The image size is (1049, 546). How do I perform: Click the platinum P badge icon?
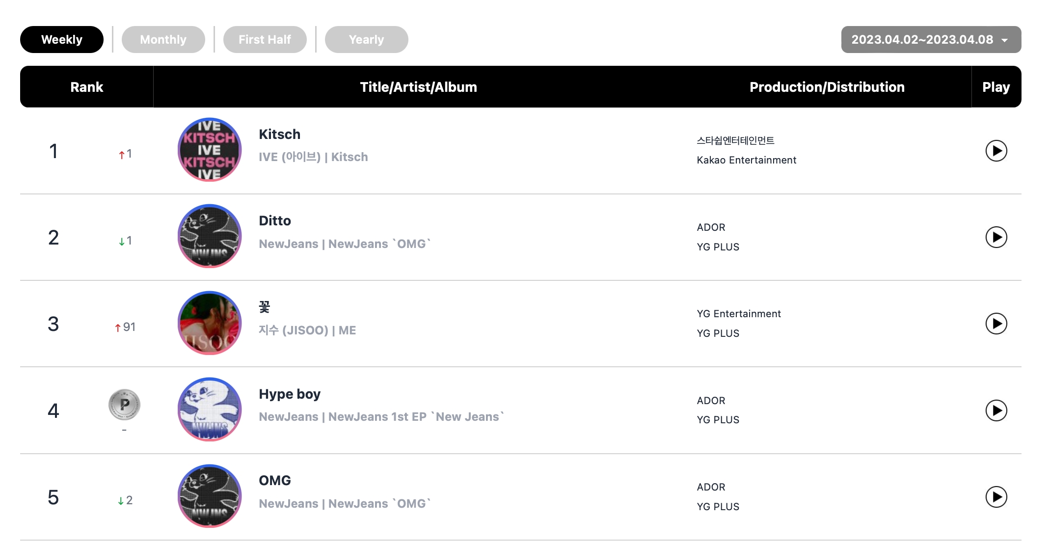pos(124,405)
